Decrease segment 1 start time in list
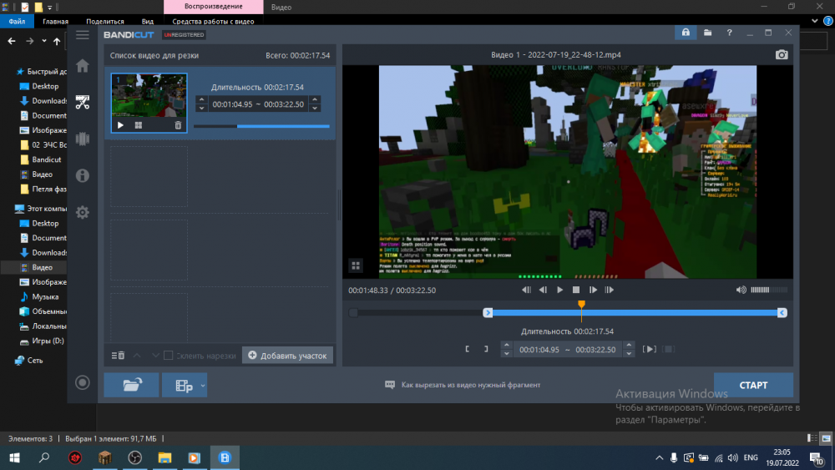Viewport: 835px width, 470px height. click(x=201, y=108)
